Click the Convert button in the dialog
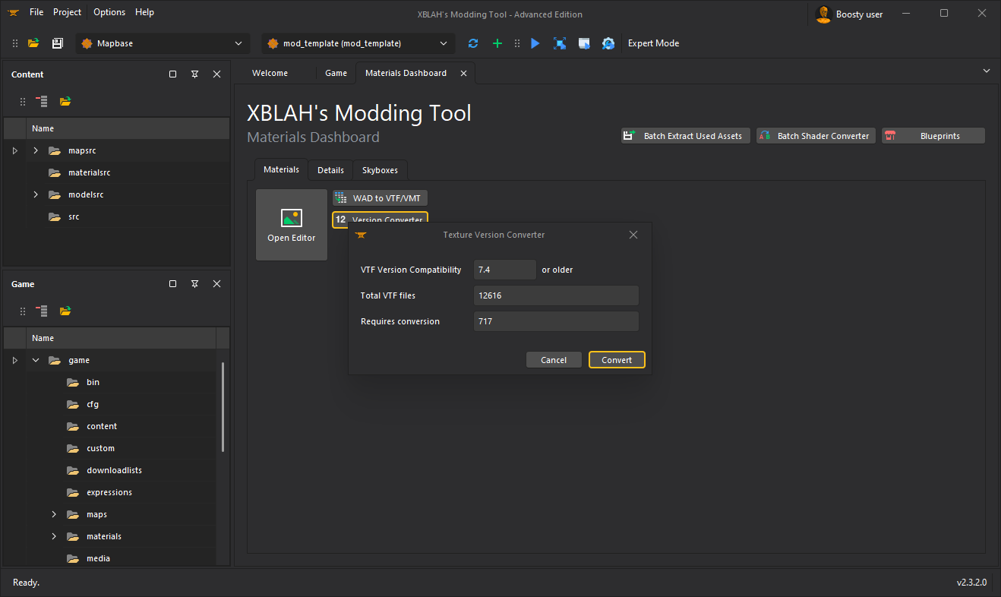This screenshot has width=1001, height=597. tap(616, 360)
